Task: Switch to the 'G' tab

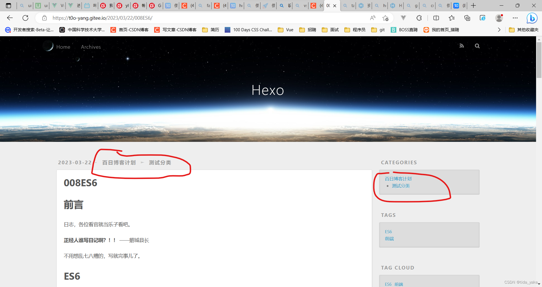Action: [155, 6]
